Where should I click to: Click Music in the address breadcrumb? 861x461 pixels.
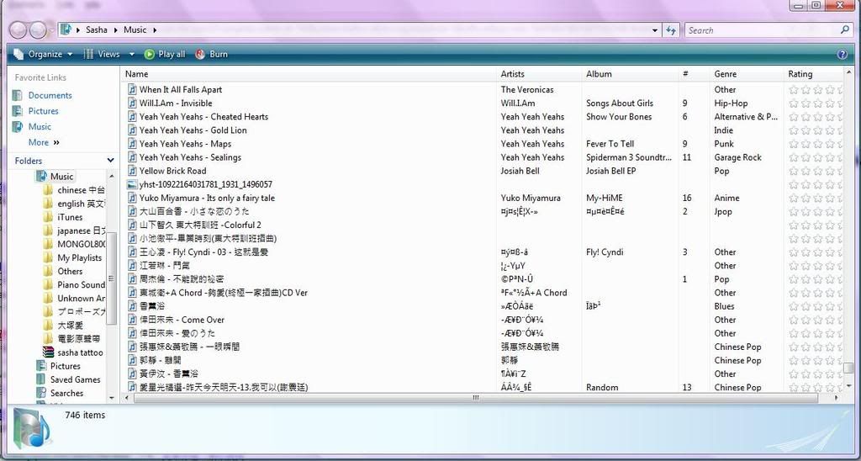pos(135,29)
